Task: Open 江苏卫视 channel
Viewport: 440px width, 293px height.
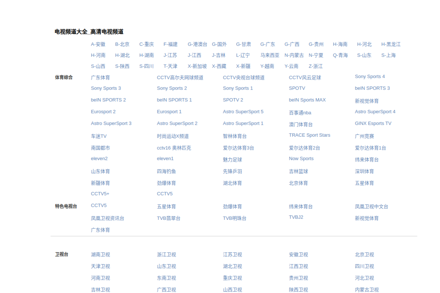Action: (232, 255)
